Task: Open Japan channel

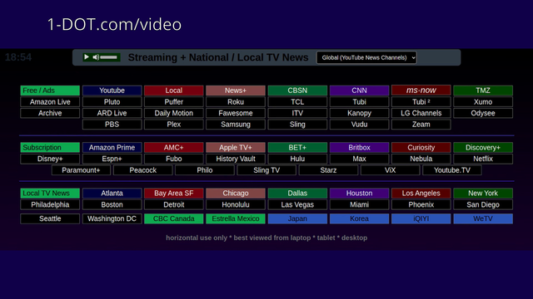Action: (297, 218)
